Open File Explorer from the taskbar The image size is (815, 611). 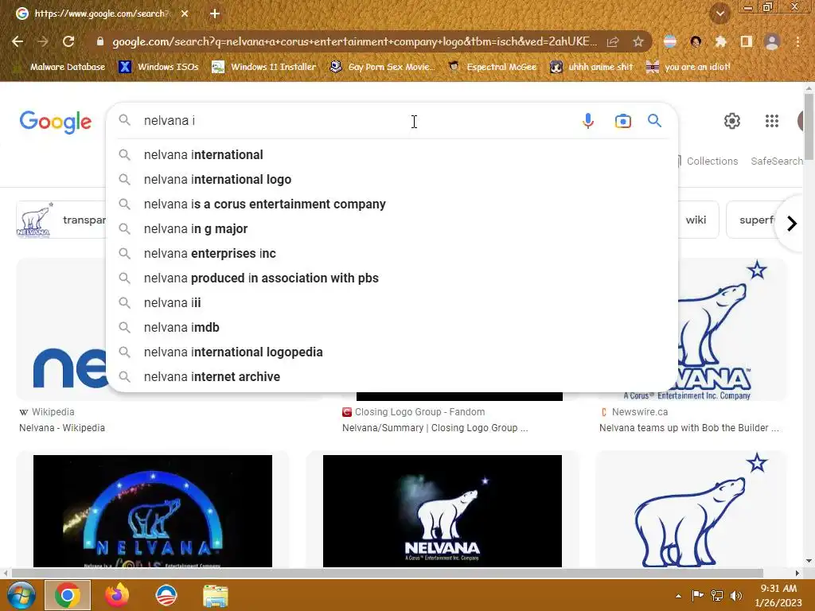coord(215,595)
